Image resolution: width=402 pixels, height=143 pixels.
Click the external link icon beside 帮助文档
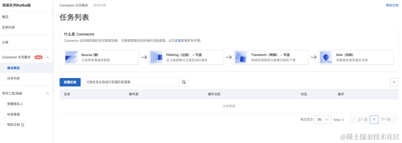point(23,125)
